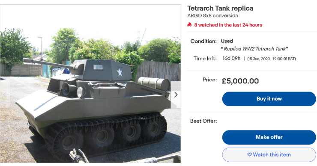Click the Tetrarch Tank replica title
Image resolution: width=317 pixels, height=166 pixels.
(x=220, y=8)
